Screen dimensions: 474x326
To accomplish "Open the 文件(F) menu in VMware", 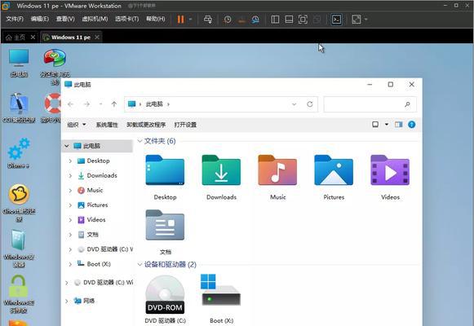I will [15, 19].
